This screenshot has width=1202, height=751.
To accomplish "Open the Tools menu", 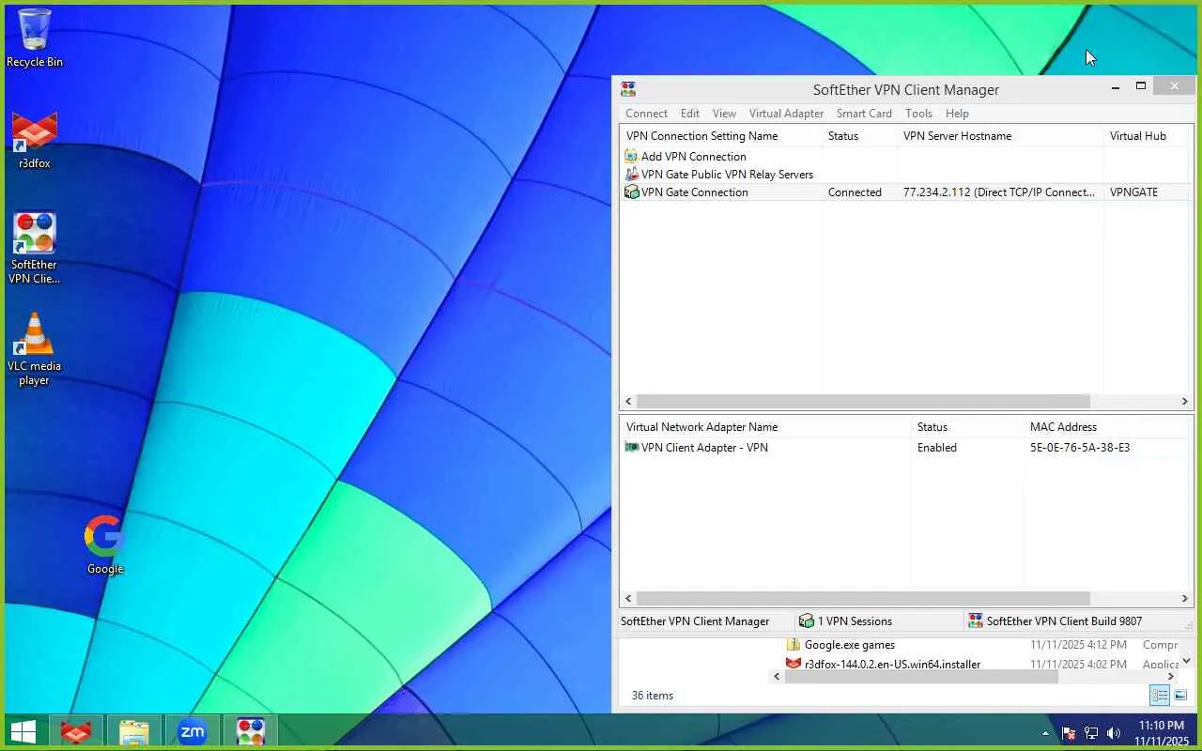I will [918, 114].
